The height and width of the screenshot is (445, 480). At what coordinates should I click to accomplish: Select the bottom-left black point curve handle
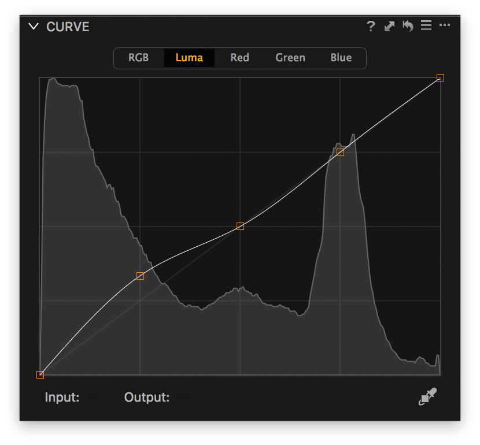[40, 374]
